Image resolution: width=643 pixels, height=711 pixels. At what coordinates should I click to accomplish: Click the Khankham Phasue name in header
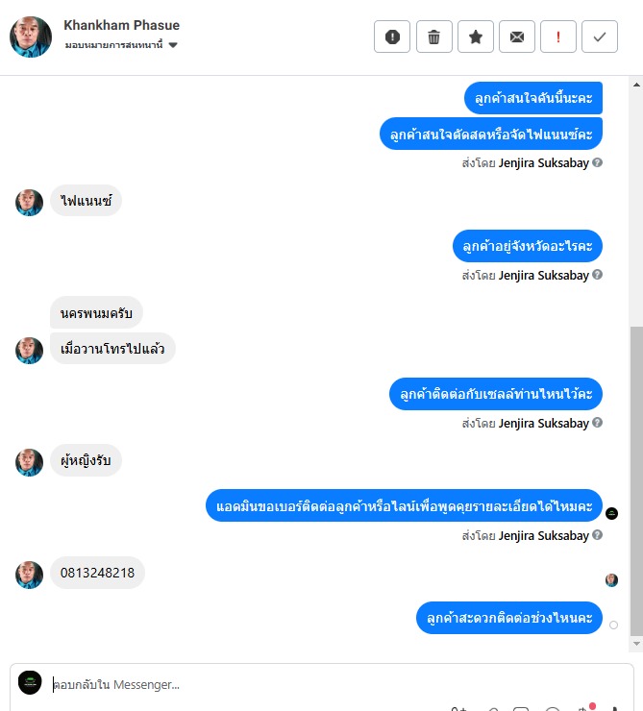[x=121, y=25]
